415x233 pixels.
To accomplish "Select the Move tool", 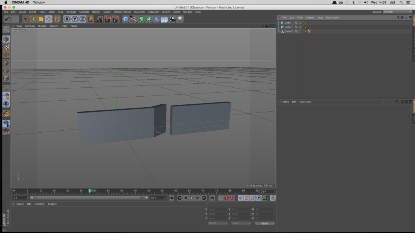I will [x=33, y=19].
